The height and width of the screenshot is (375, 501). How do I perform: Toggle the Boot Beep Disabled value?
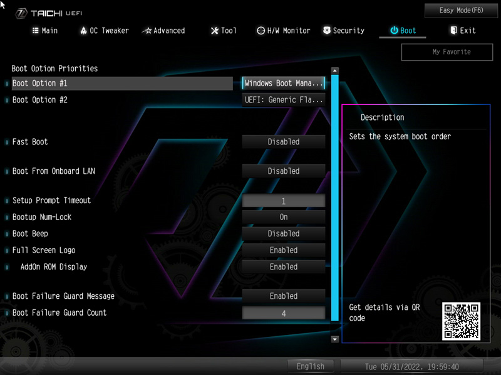(x=284, y=234)
